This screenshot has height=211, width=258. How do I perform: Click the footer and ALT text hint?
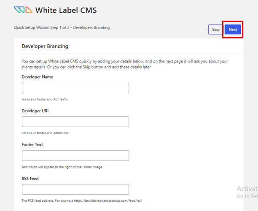45,99
